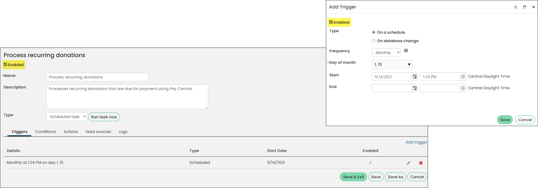538x188 pixels.
Task: Click the Add trigger link
Action: (x=416, y=142)
